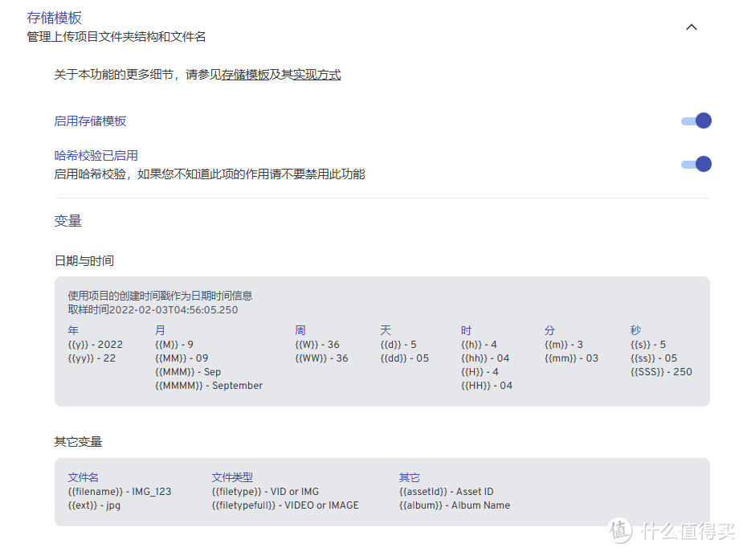Click the 秒 column header

pyautogui.click(x=636, y=330)
